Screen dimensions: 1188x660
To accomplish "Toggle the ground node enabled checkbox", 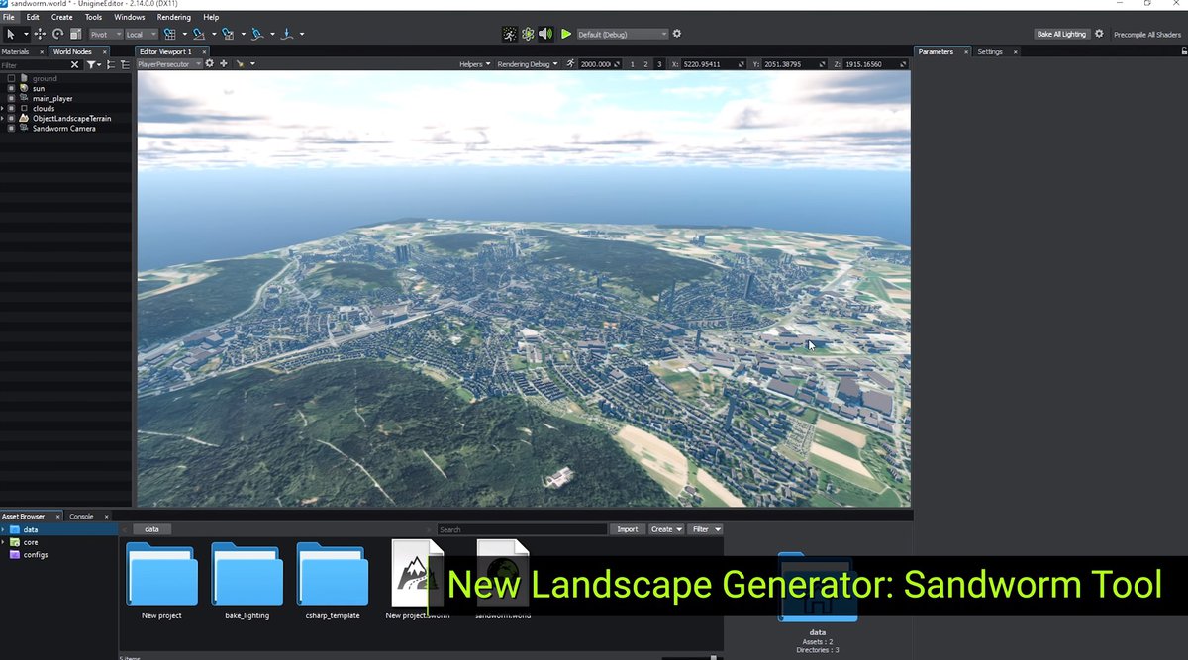I will (x=11, y=78).
